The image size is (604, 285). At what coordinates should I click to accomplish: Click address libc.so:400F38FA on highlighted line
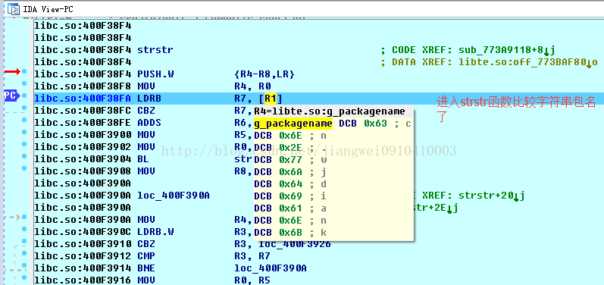click(83, 99)
